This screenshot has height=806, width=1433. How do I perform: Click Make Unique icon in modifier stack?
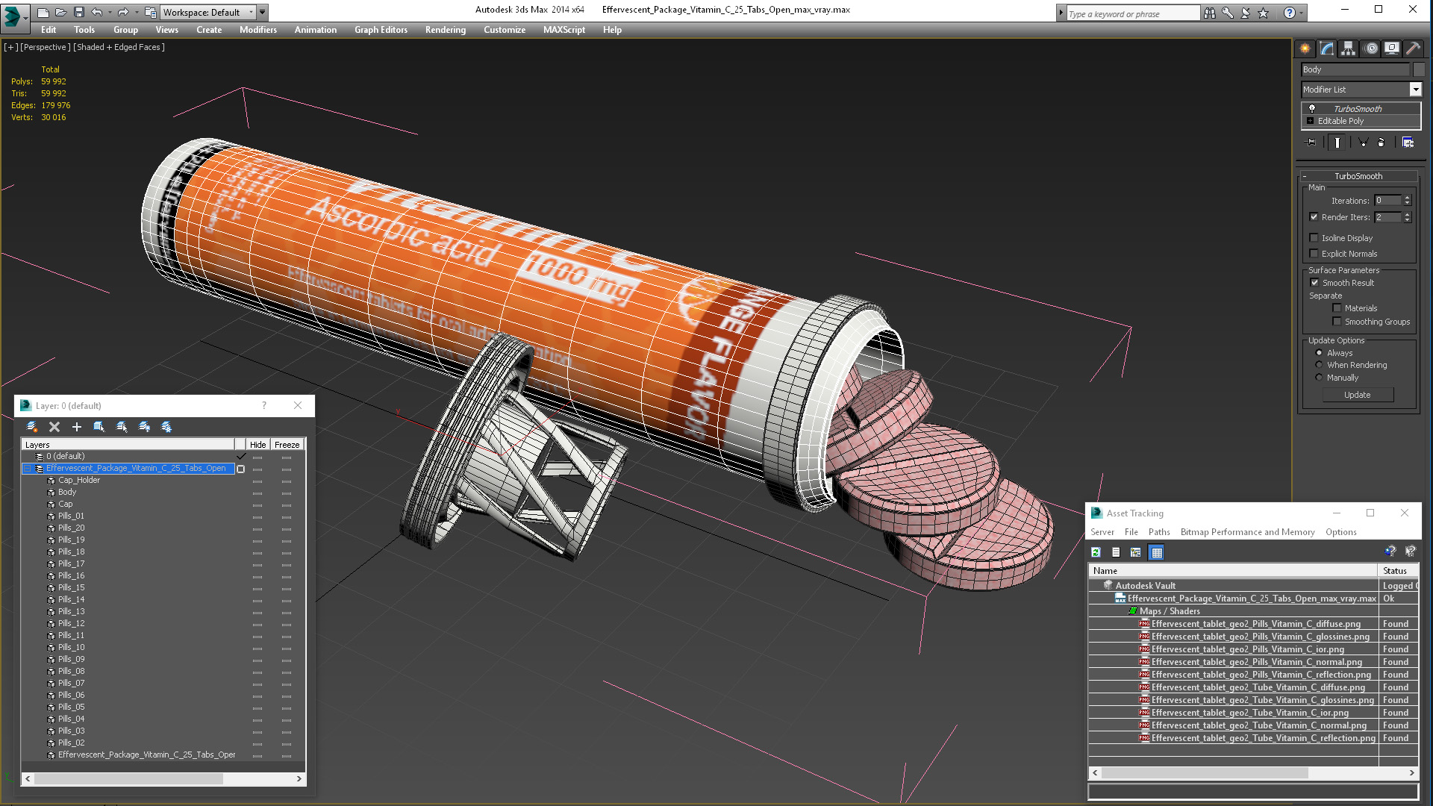(x=1363, y=143)
